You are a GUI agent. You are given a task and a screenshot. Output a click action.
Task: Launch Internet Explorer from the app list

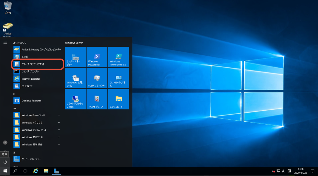(38, 79)
